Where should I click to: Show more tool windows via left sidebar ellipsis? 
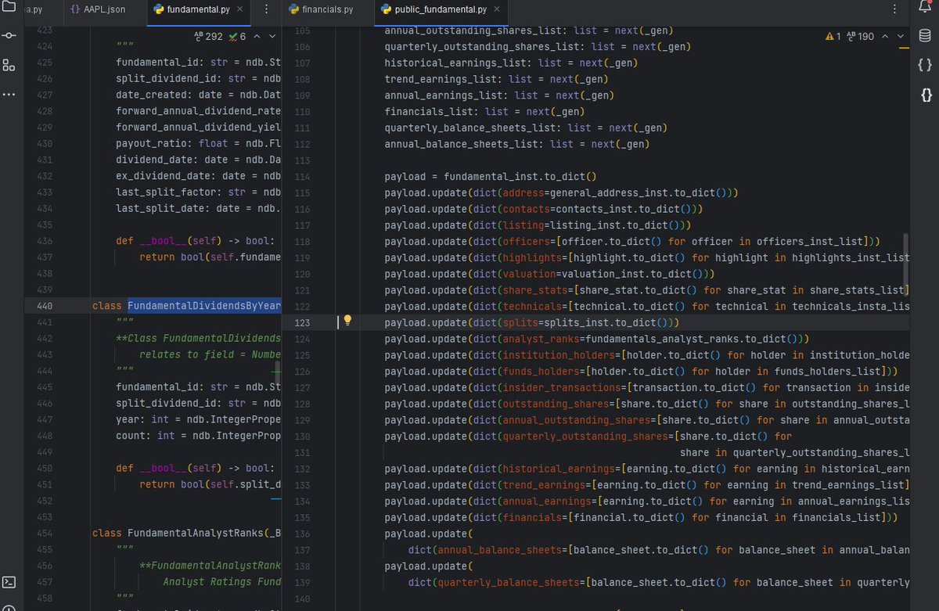click(x=9, y=94)
